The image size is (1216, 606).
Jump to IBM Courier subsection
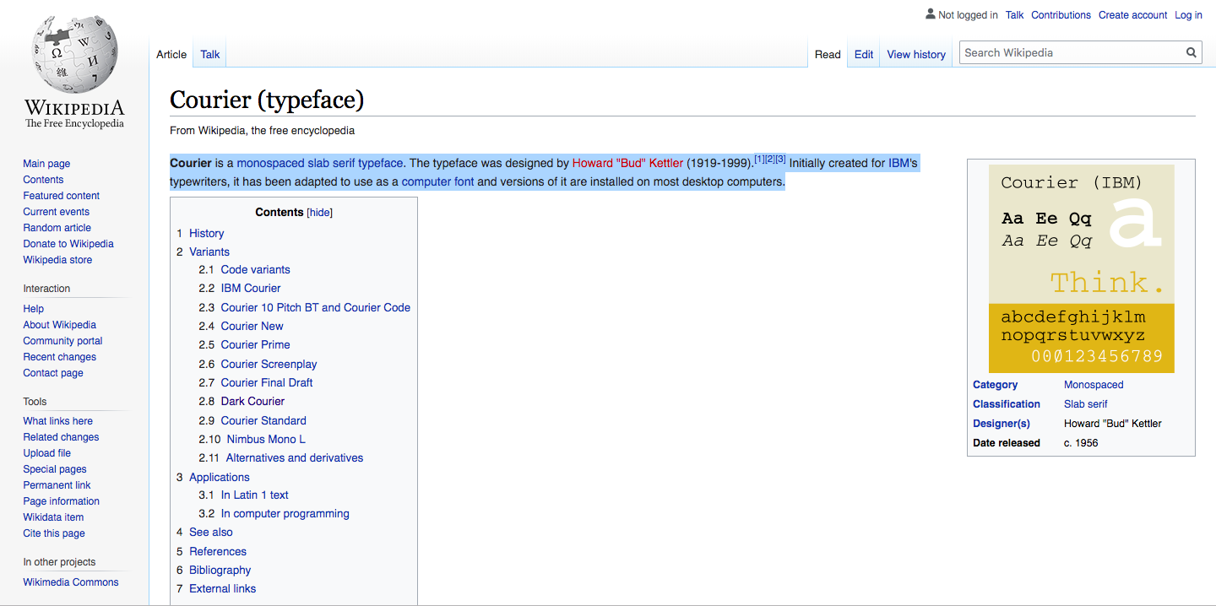(x=251, y=289)
